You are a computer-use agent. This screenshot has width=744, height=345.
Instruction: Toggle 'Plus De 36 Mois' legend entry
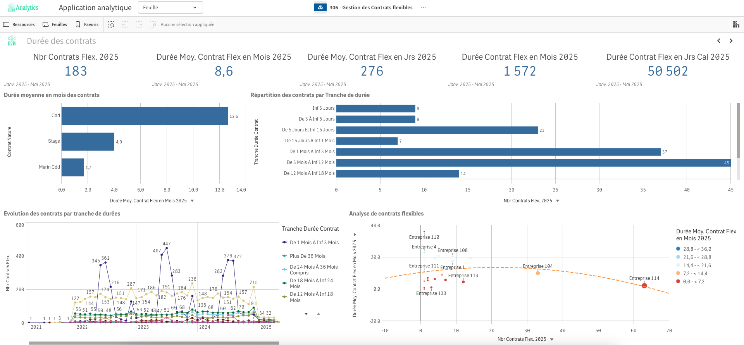[x=307, y=256]
